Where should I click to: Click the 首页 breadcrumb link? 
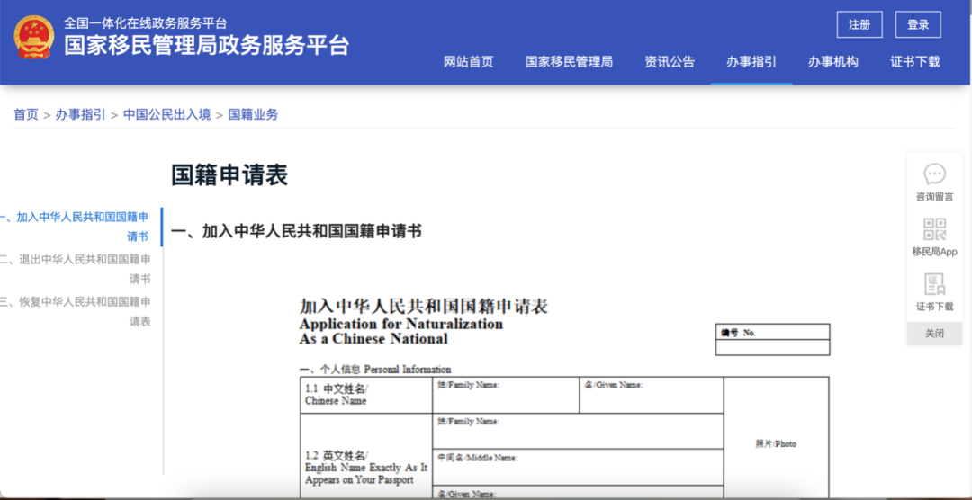[x=26, y=114]
